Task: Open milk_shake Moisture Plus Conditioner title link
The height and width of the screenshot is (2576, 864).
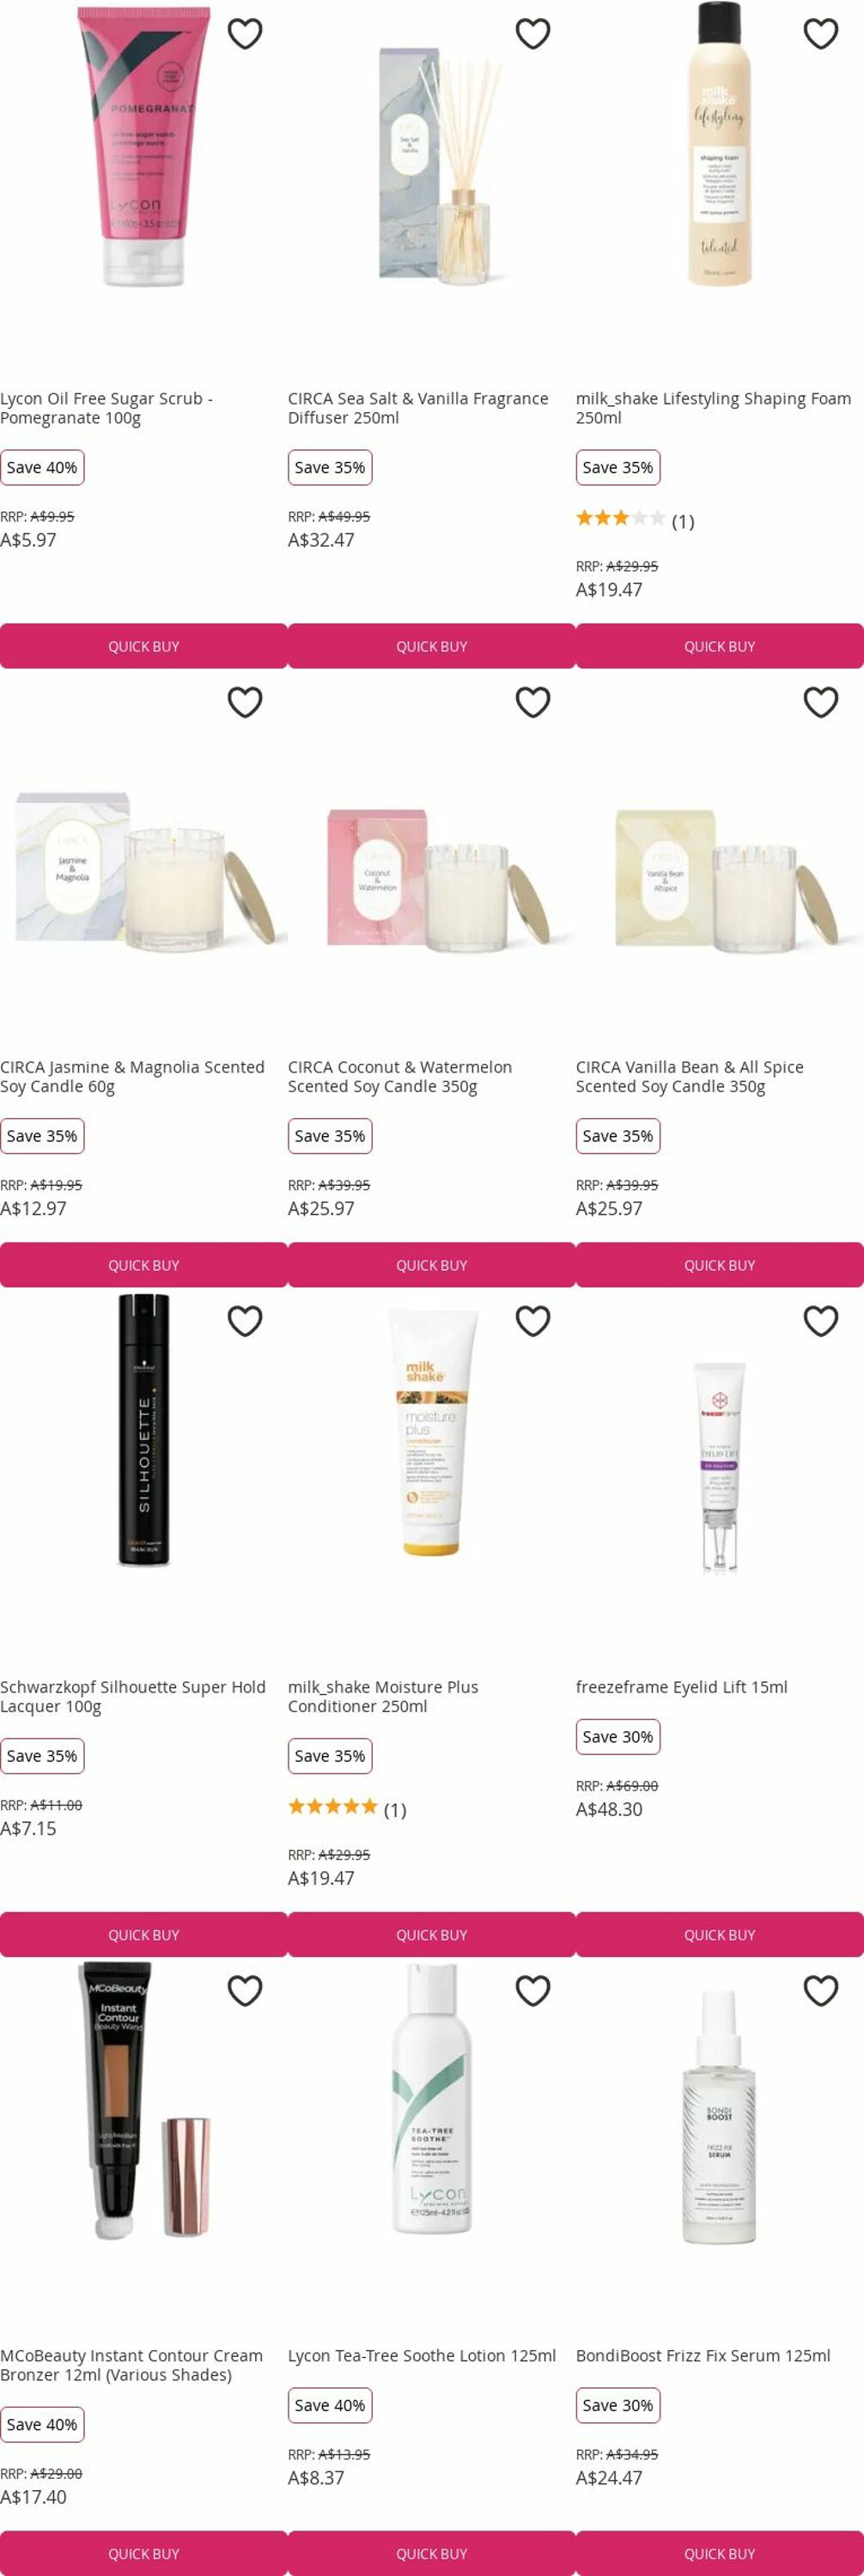Action: 383,1696
